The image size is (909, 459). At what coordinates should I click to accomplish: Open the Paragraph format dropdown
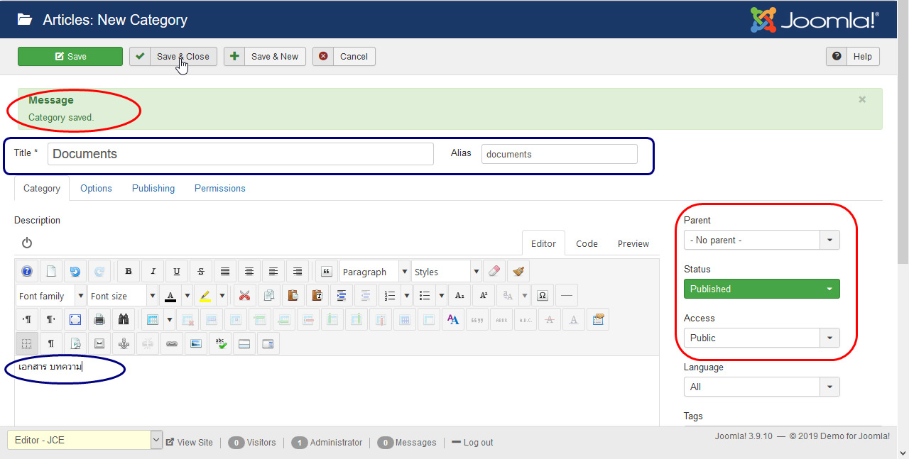click(372, 271)
